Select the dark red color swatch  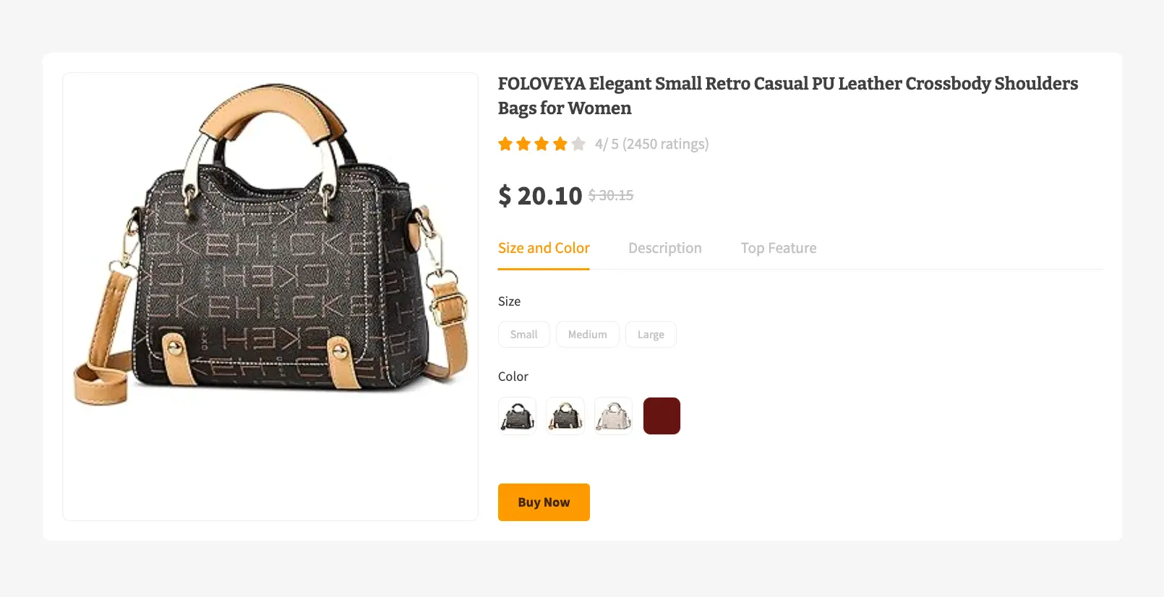(x=662, y=416)
